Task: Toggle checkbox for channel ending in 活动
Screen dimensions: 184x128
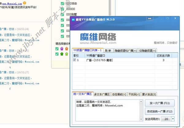Action: click(62, 3)
